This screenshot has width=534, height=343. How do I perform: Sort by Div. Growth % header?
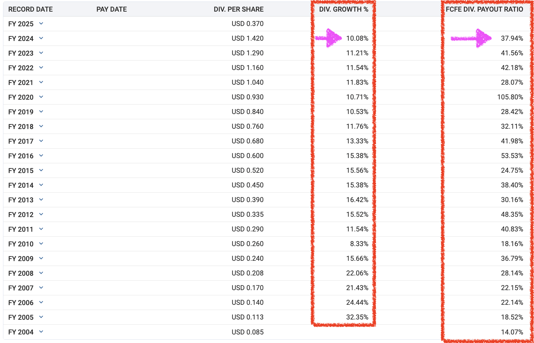[344, 9]
